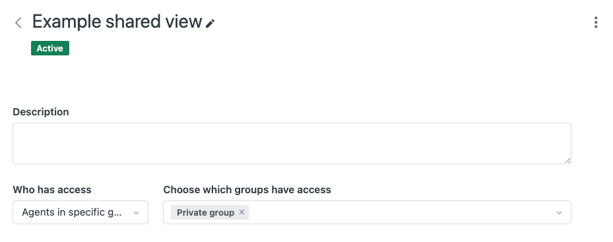Click the pencil icon to rename view
613x242 pixels.
point(210,24)
